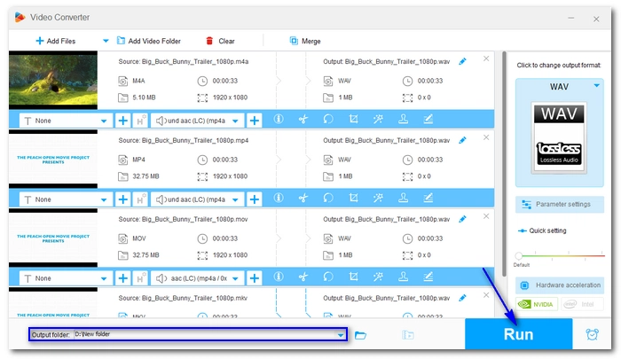Apply effects to the m4a file
Screen dimensions: 621x359
(x=378, y=119)
